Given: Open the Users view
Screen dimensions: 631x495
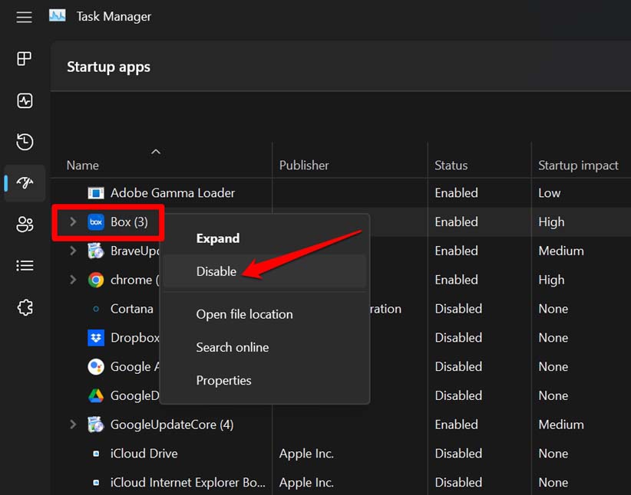Looking at the screenshot, I should point(24,225).
